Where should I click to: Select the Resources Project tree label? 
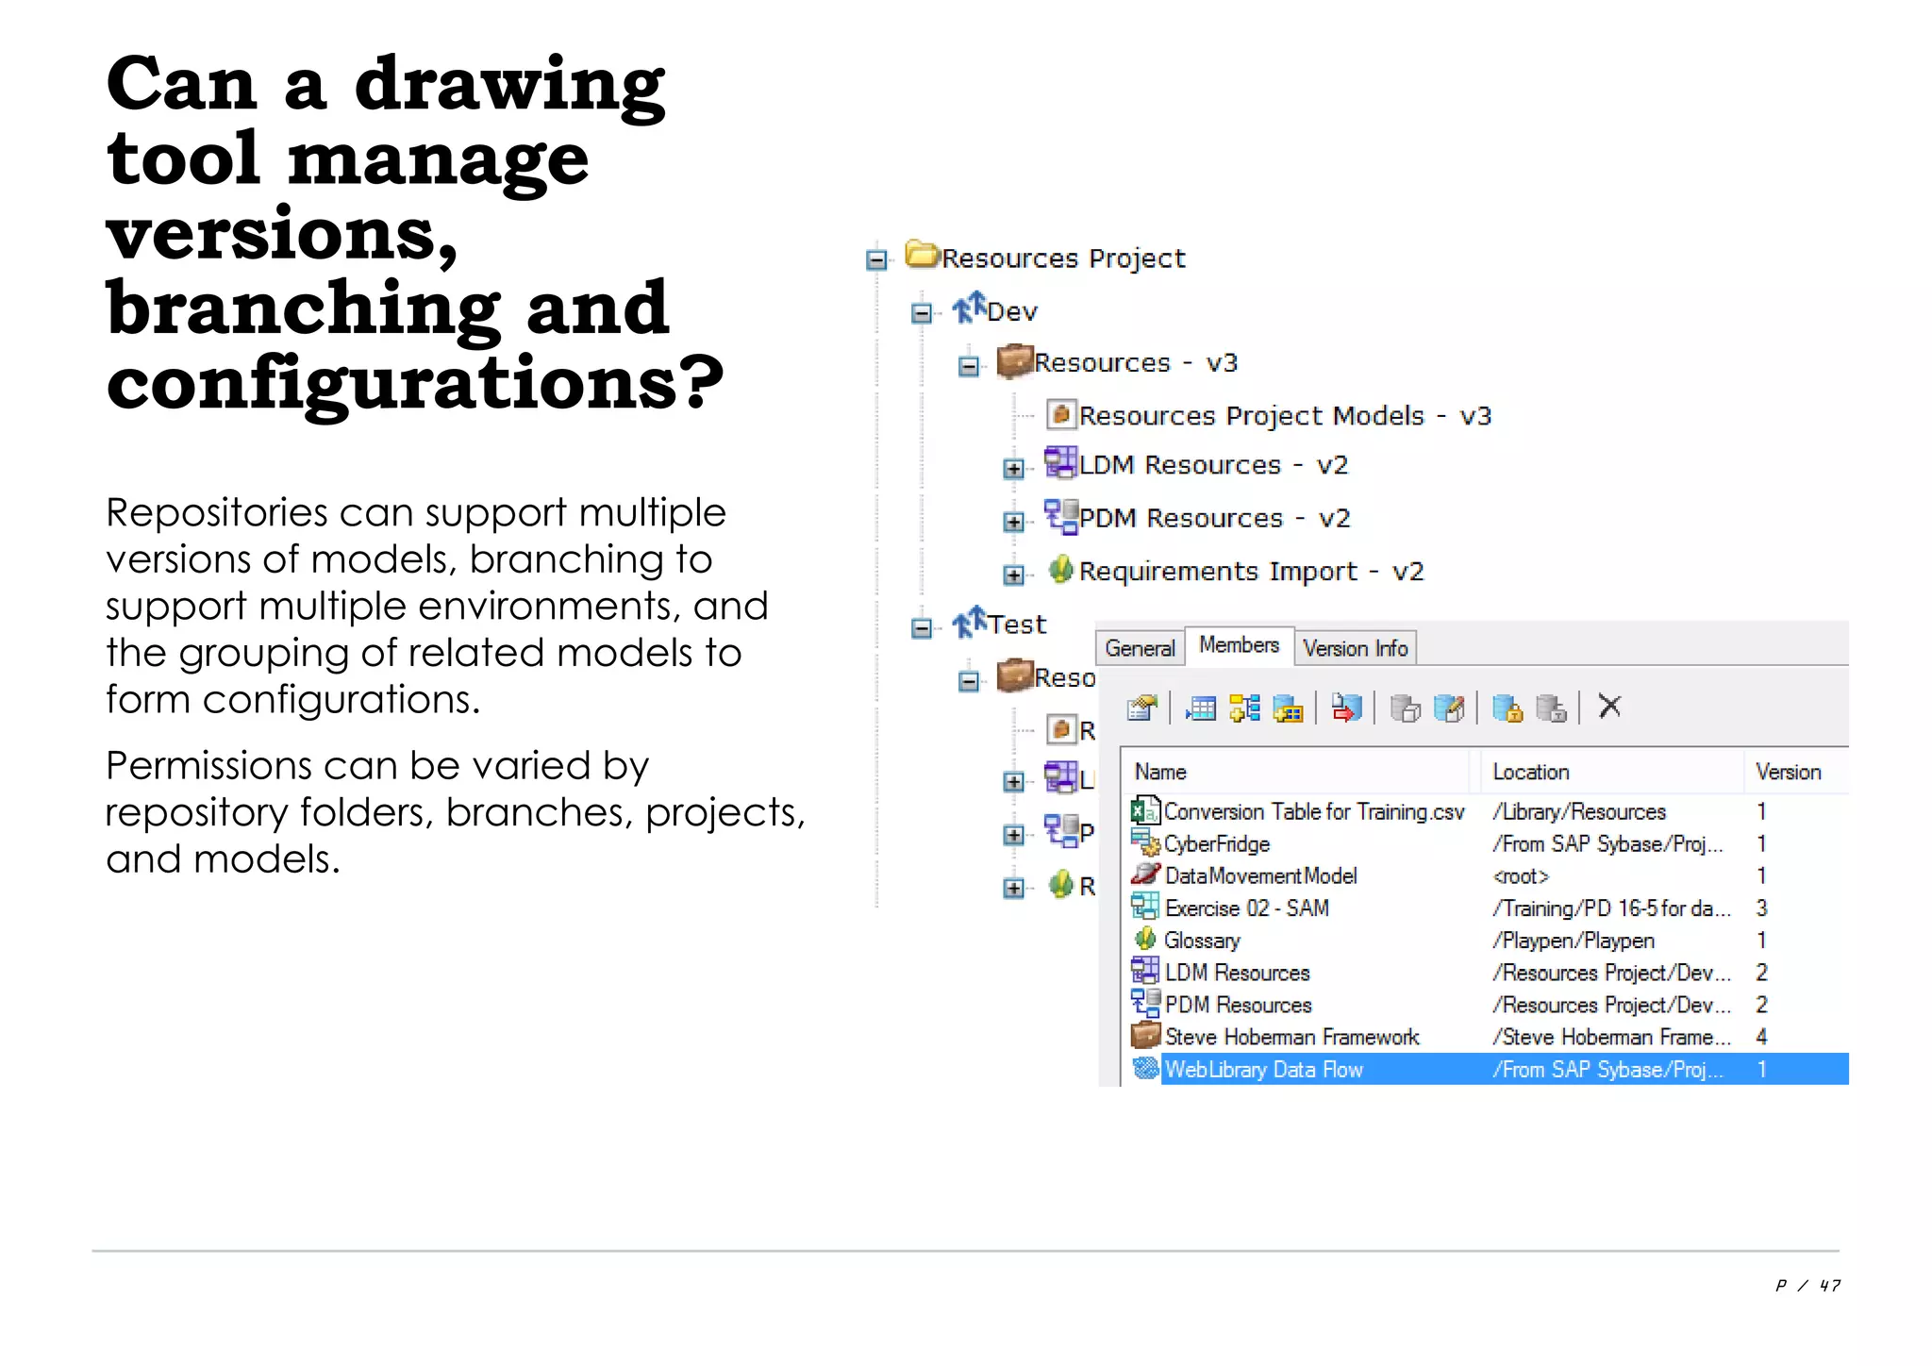1063,258
